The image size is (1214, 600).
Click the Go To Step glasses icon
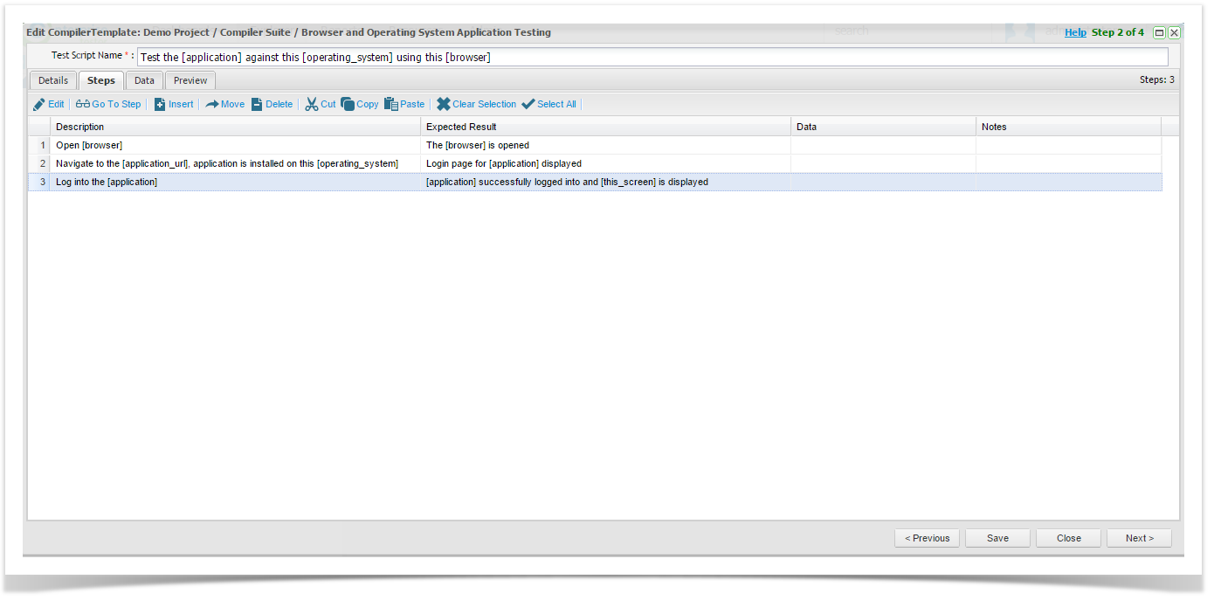[82, 105]
